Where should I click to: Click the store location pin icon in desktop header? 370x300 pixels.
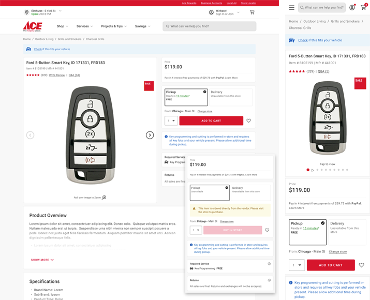[27, 12]
